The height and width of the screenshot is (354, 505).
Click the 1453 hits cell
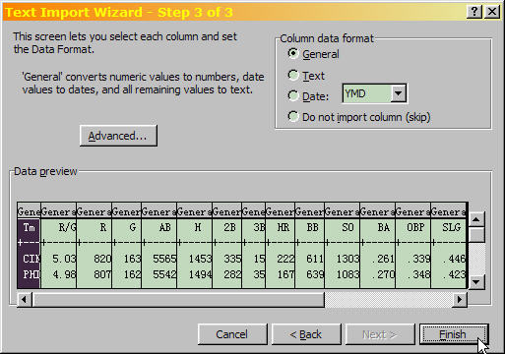point(200,259)
